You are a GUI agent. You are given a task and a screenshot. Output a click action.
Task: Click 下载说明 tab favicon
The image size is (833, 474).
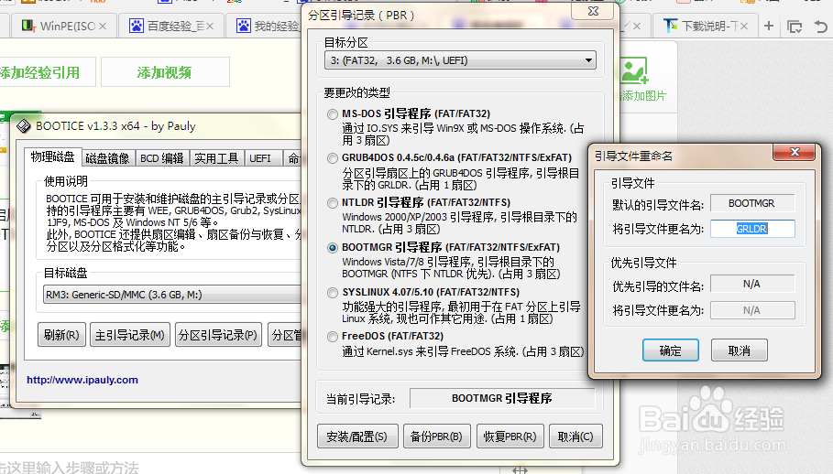(671, 26)
